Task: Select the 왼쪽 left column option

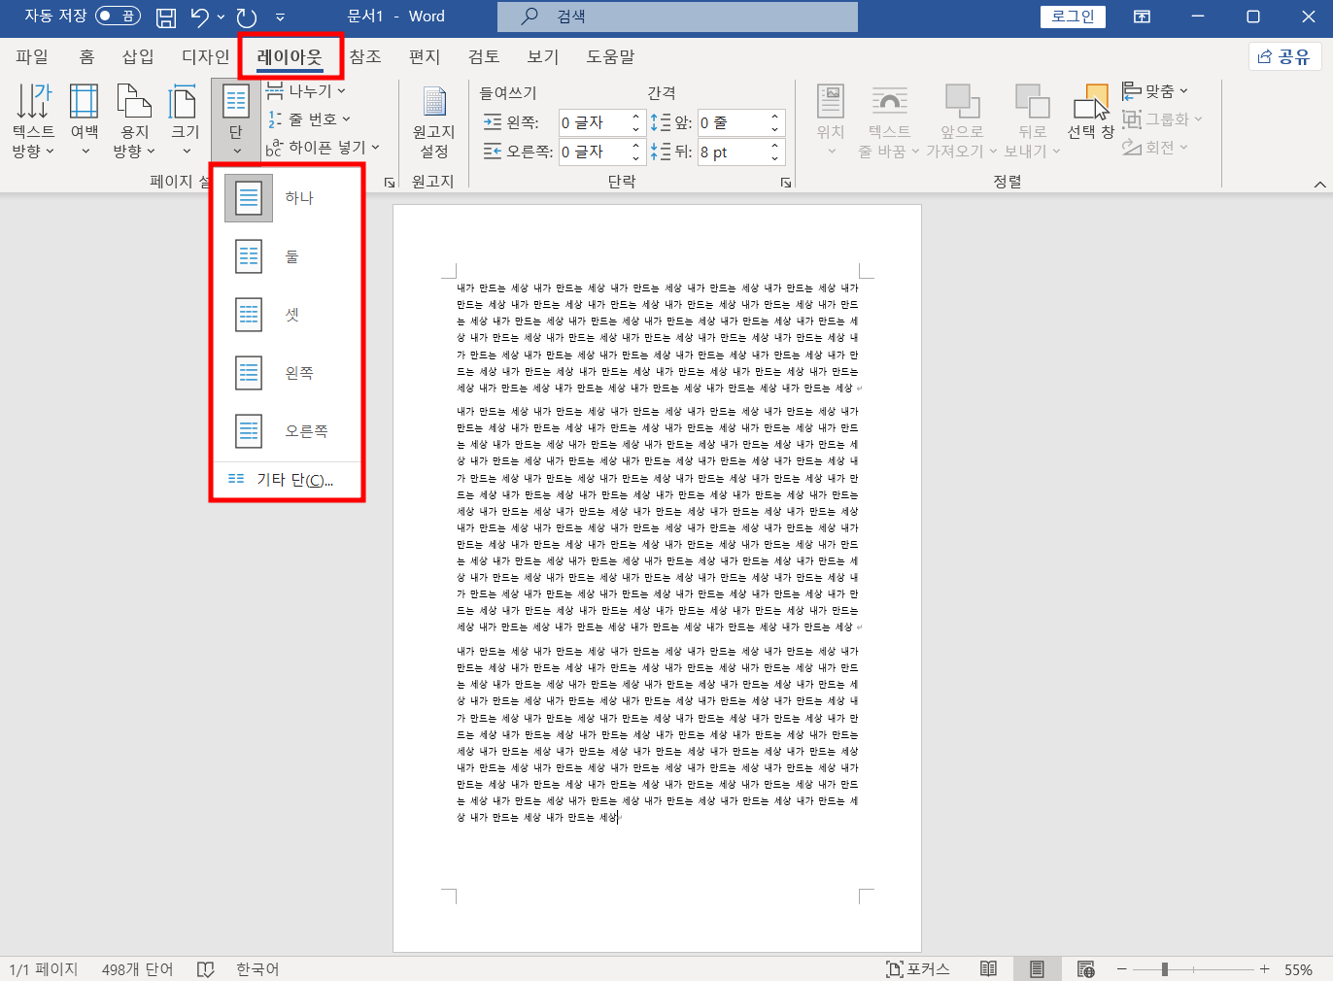Action: point(287,373)
